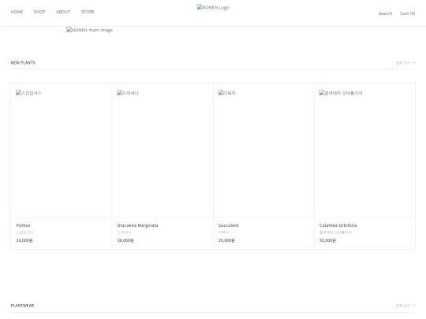Screen dimensions: 426x319
Task: Open the STORE nav link
Action: [x=88, y=12]
